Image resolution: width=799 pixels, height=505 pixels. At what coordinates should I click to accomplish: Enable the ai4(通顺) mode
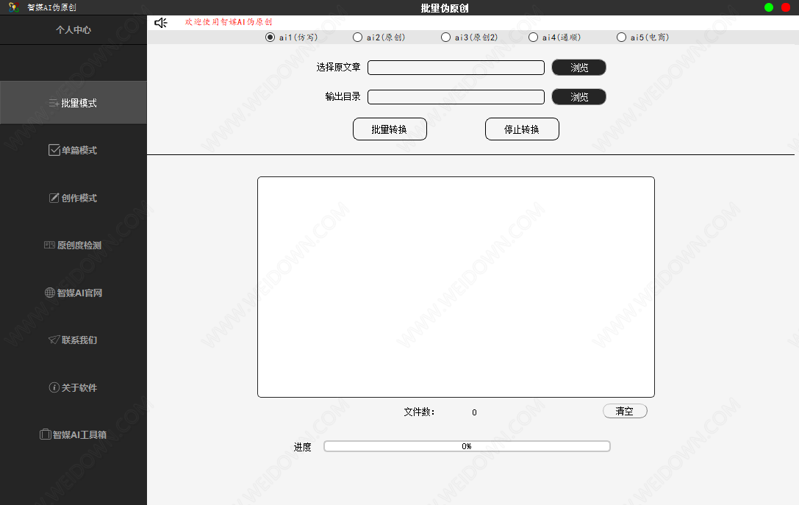(533, 37)
